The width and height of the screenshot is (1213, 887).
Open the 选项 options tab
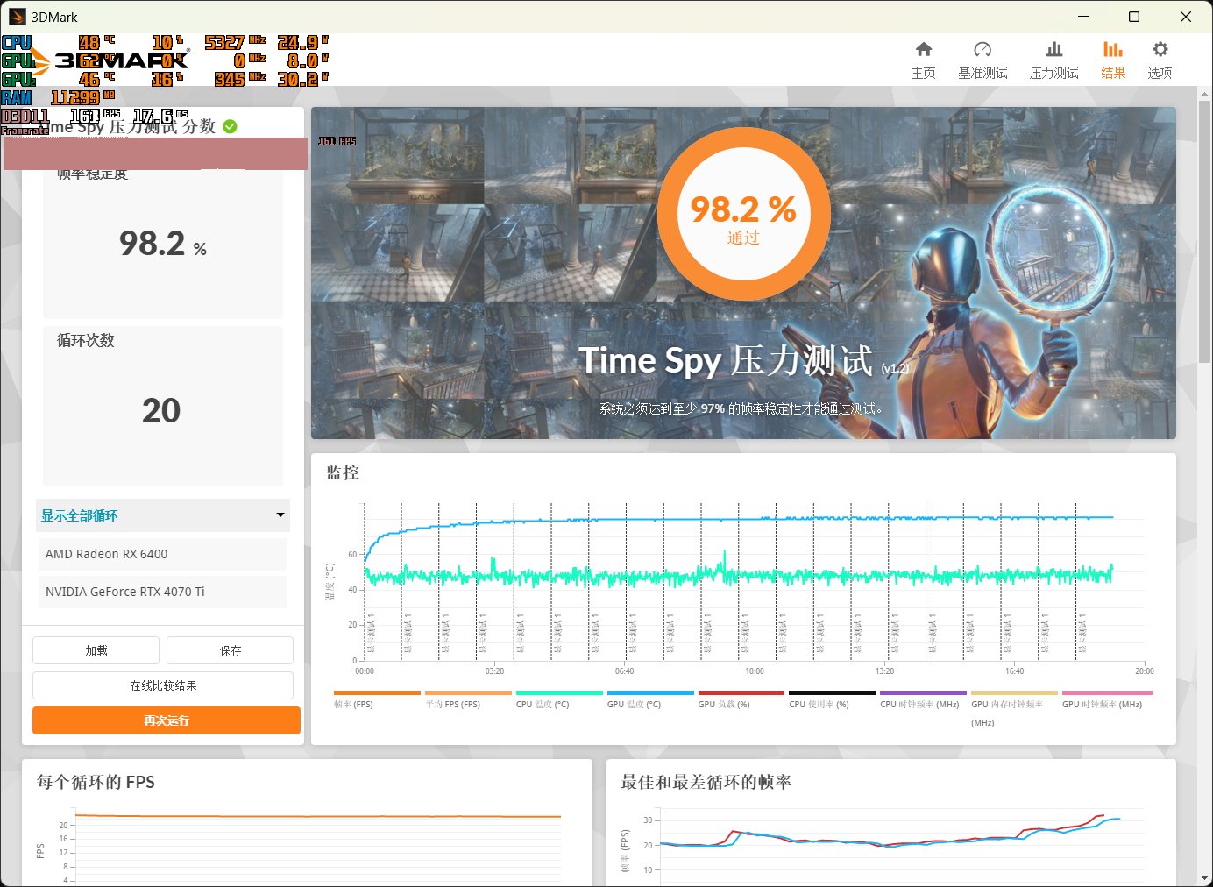[1160, 60]
